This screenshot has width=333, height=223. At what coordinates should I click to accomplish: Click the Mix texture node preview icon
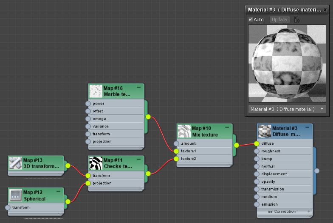pos(184,131)
